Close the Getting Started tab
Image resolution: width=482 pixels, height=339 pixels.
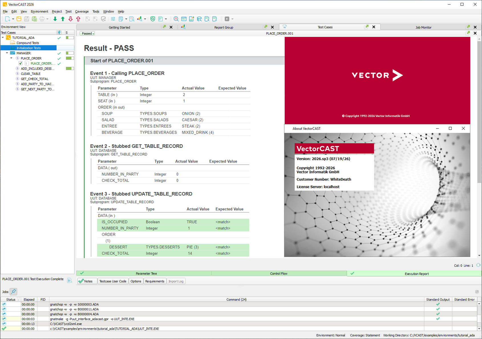tap(171, 27)
